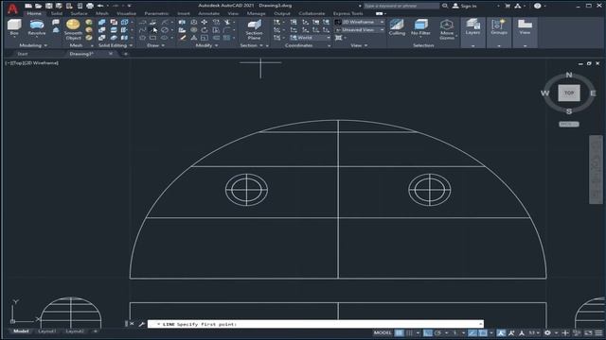Screen dimensions: 606x340
Task: Click the N direction on the ViewCube compass
Action: [569, 75]
